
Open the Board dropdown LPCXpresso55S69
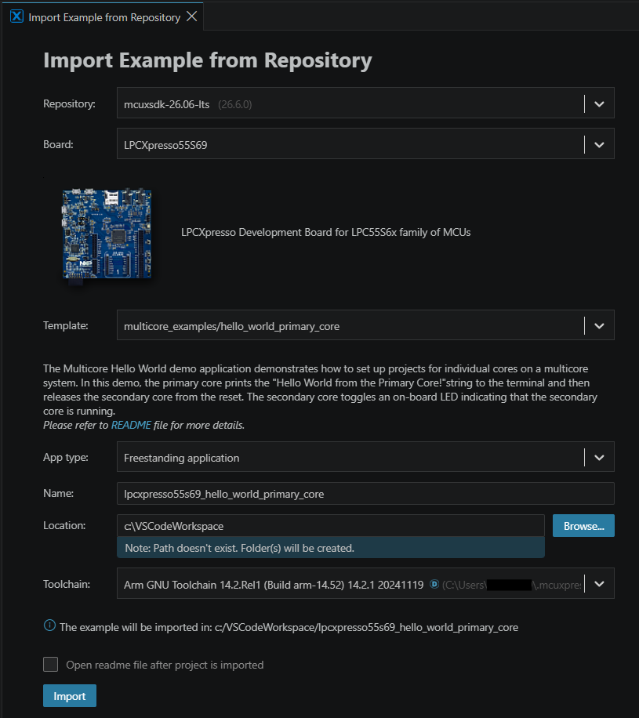(365, 143)
